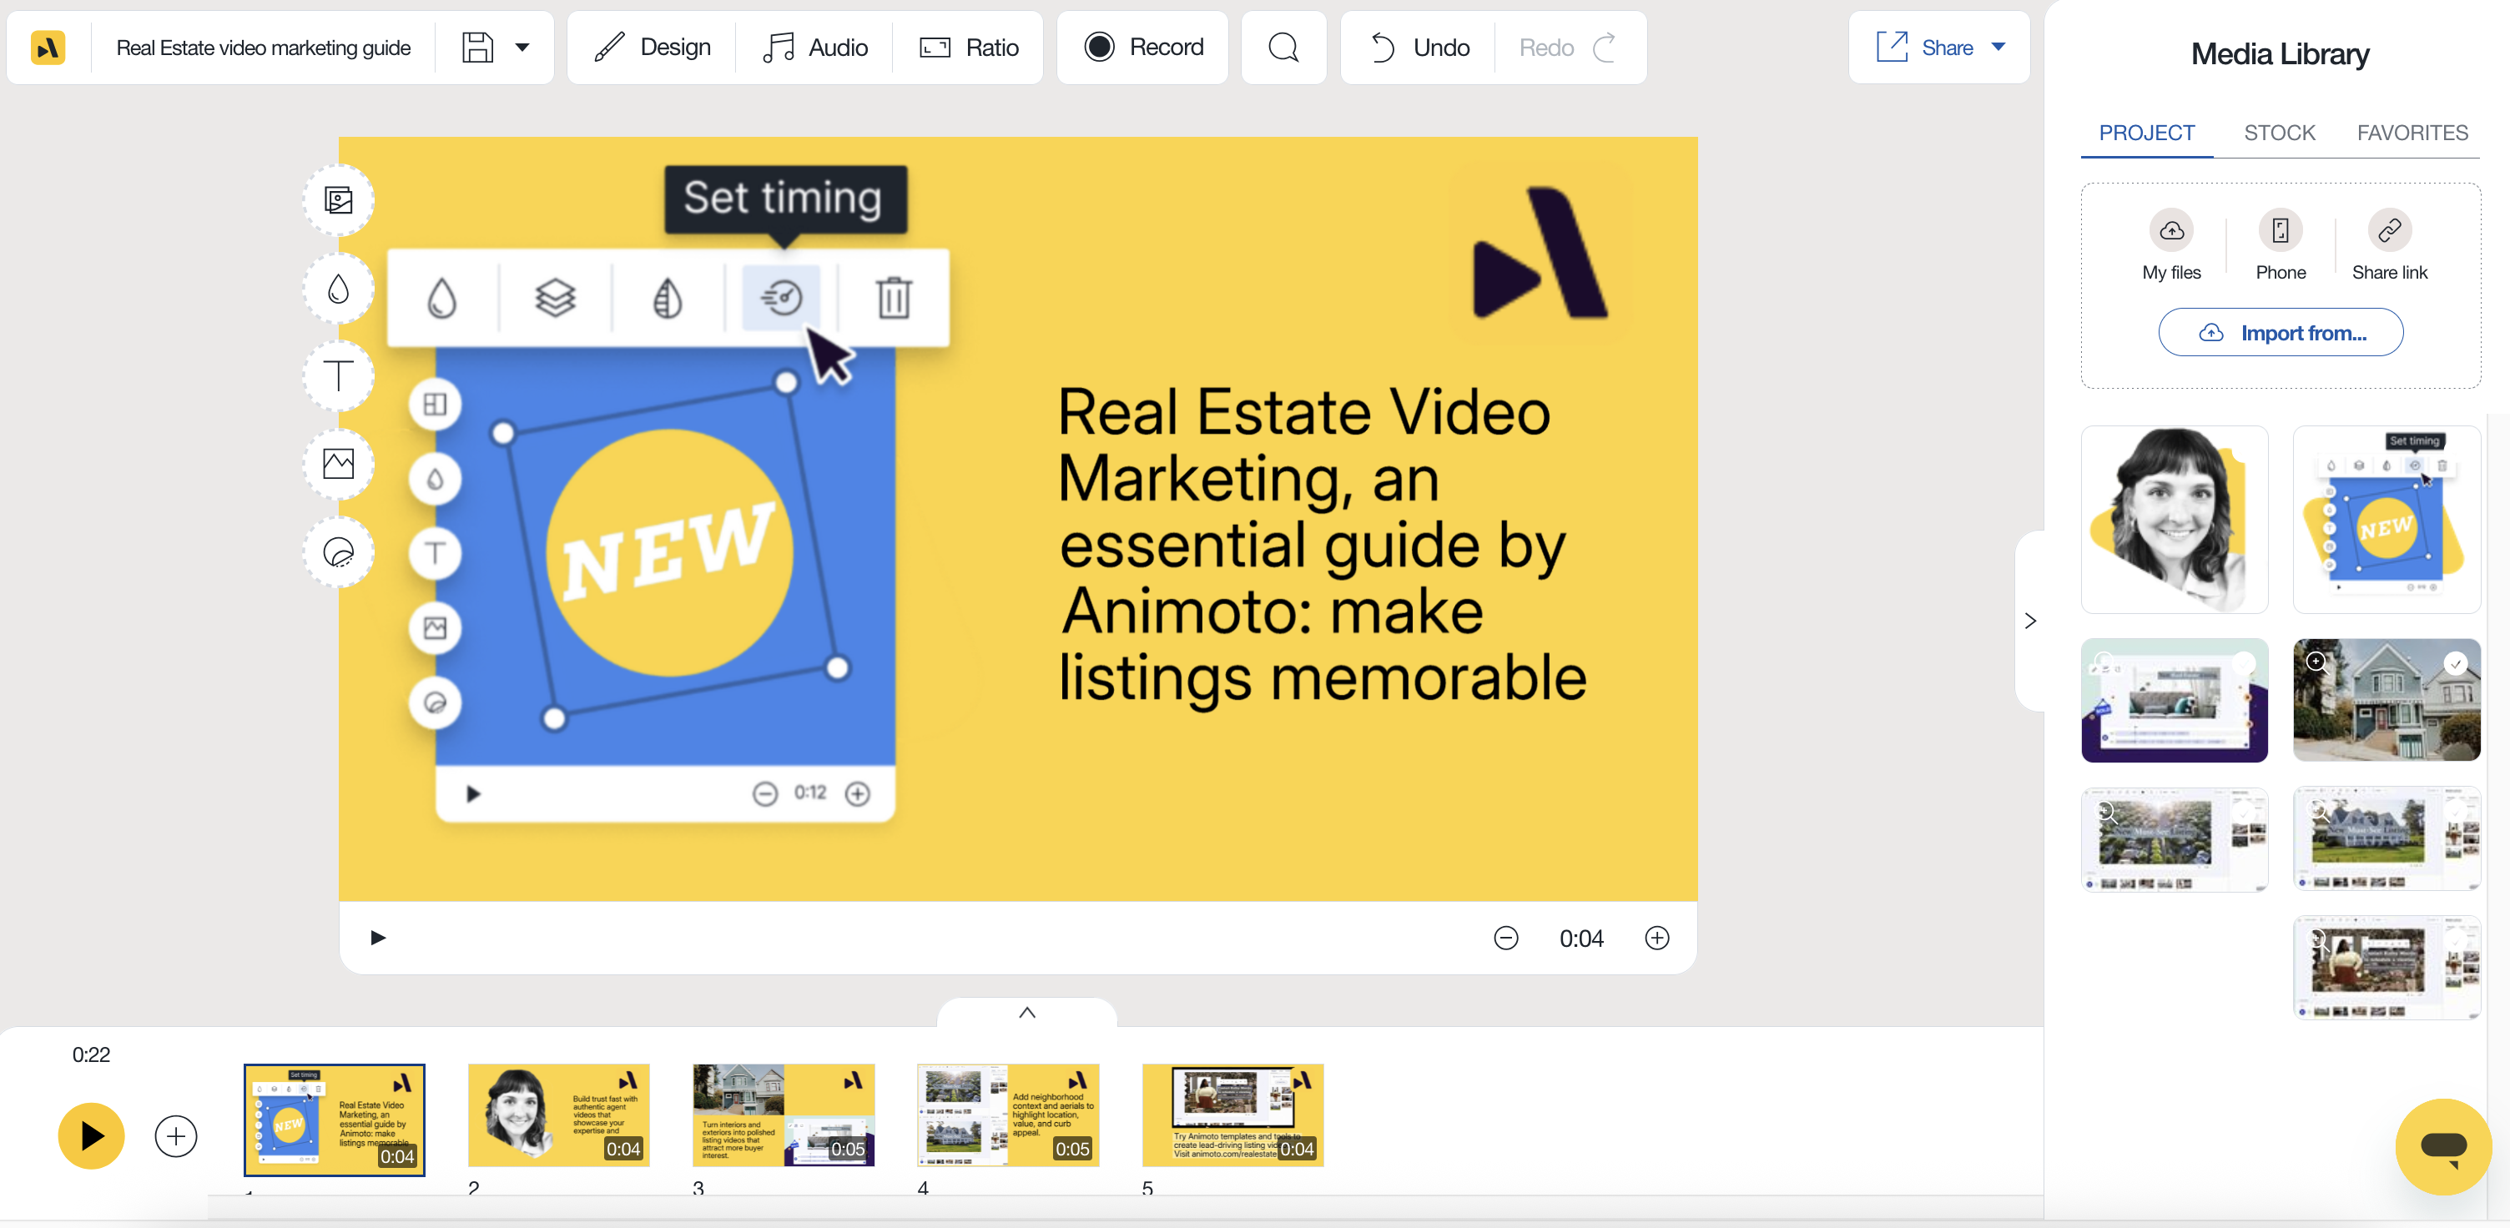2510x1228 pixels.
Task: Open the layout tool in left sidebar
Action: [338, 200]
